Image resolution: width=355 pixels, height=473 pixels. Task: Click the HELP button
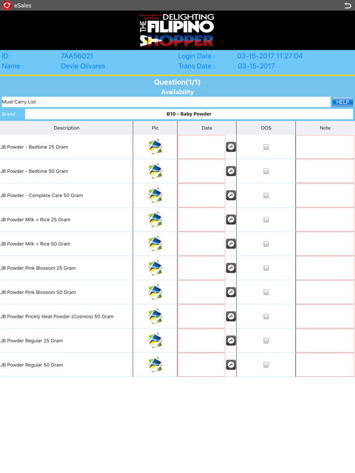coord(342,102)
